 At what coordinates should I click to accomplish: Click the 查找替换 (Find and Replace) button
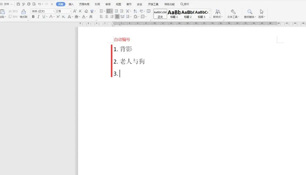[250, 14]
